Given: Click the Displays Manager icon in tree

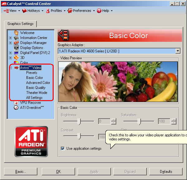Looking at the screenshot, I should tap(16, 43).
